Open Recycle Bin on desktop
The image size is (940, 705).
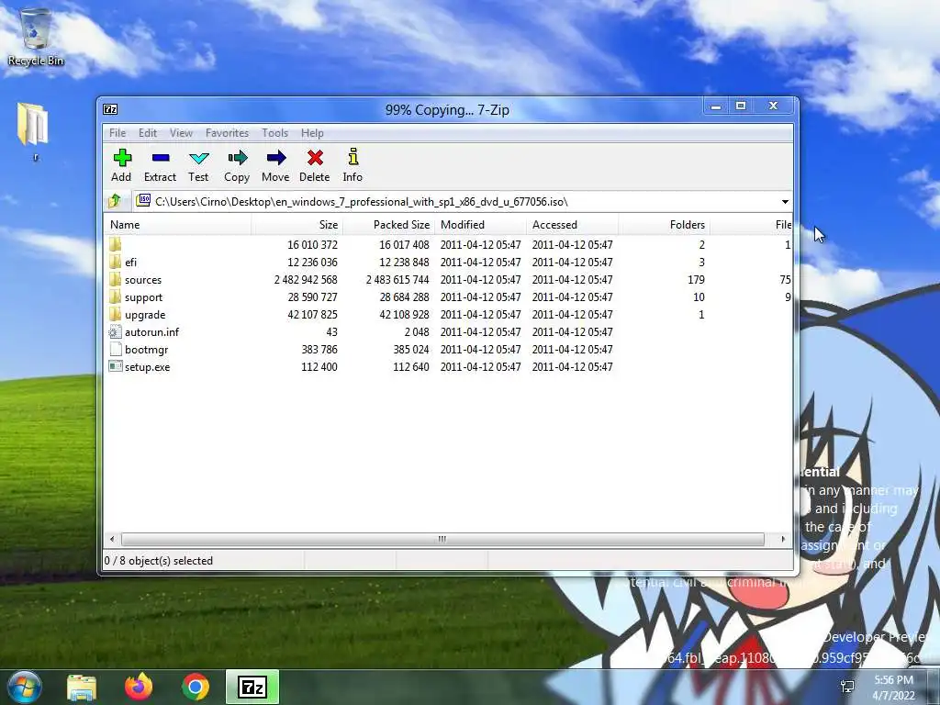pos(35,36)
